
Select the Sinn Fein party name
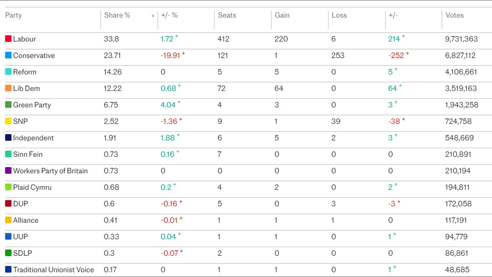28,155
